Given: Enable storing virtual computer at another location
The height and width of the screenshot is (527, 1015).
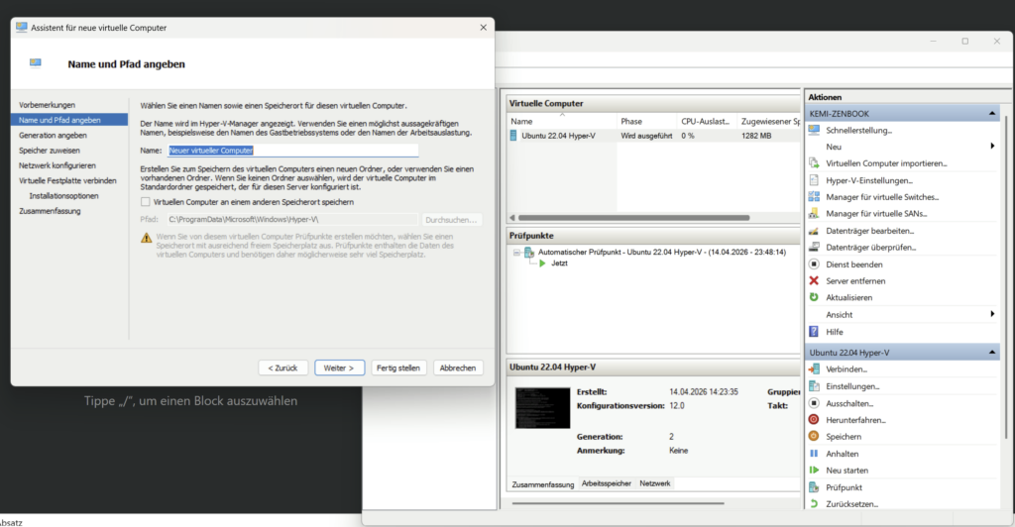Looking at the screenshot, I should point(146,202).
